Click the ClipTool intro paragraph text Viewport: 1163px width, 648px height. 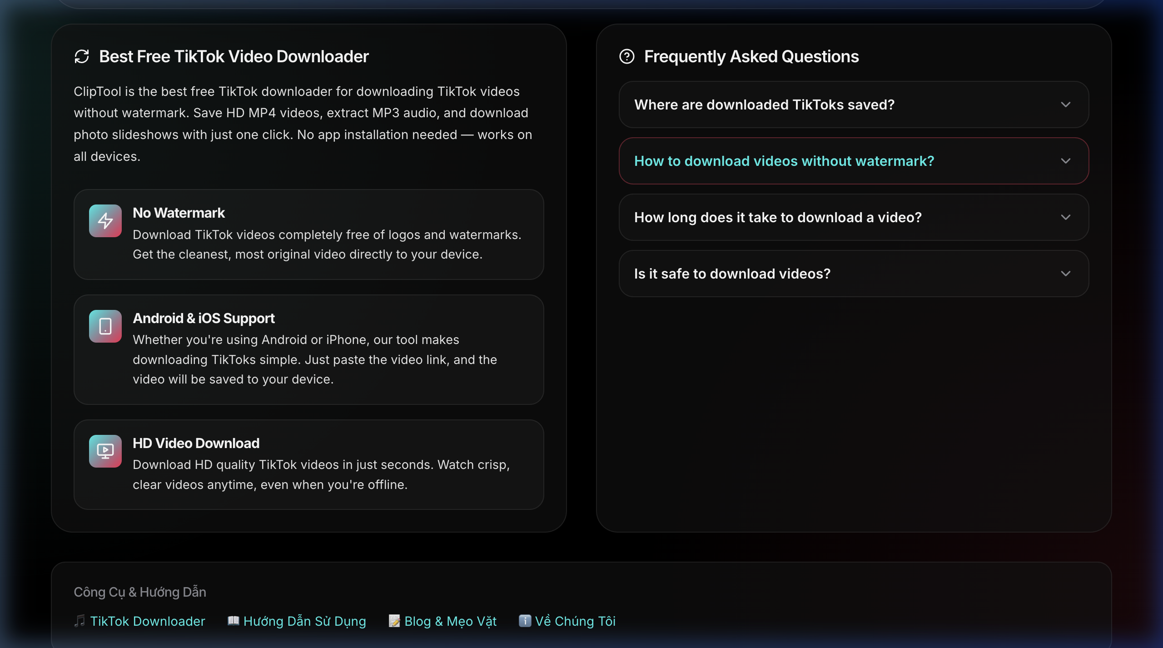(303, 124)
